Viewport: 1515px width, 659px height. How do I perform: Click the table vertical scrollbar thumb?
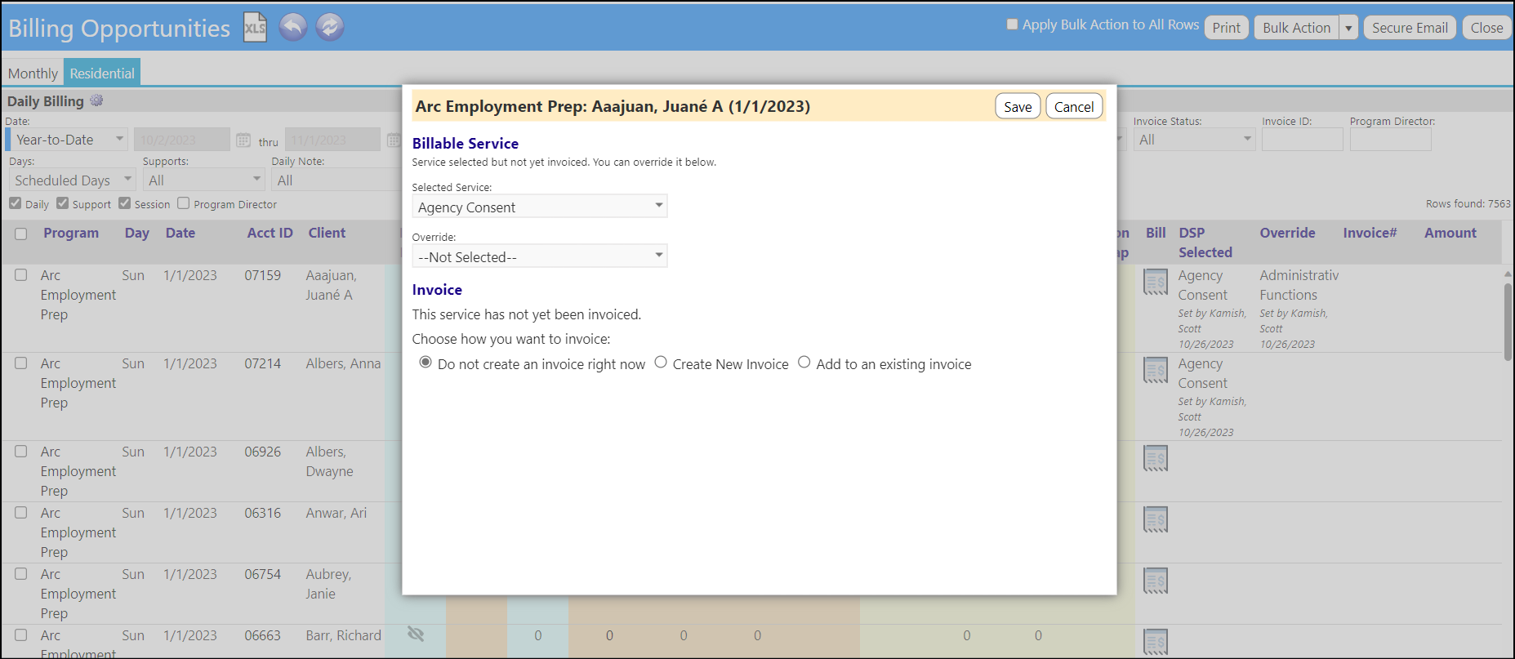(1508, 321)
